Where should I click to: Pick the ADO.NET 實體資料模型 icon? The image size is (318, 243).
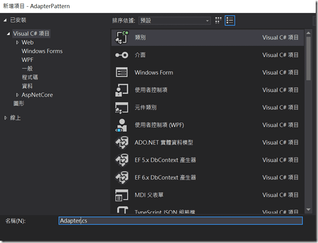(122, 143)
